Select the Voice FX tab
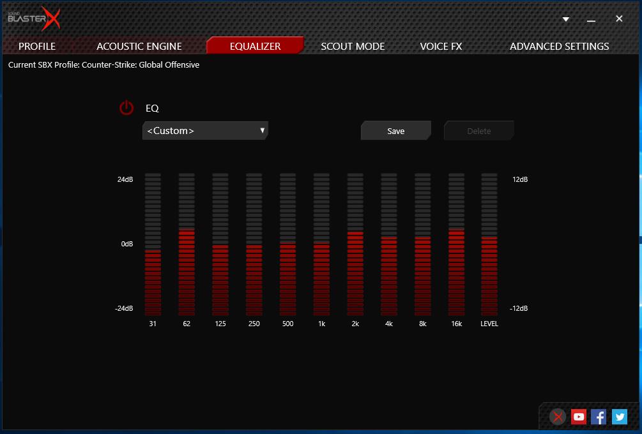Image resolution: width=642 pixels, height=434 pixels. pyautogui.click(x=441, y=46)
